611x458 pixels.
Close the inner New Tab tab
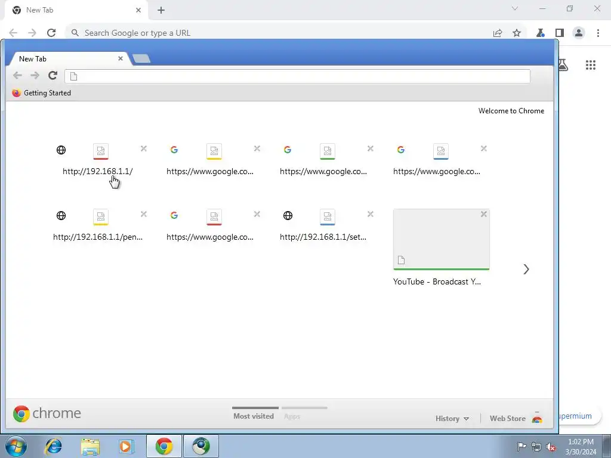click(121, 58)
